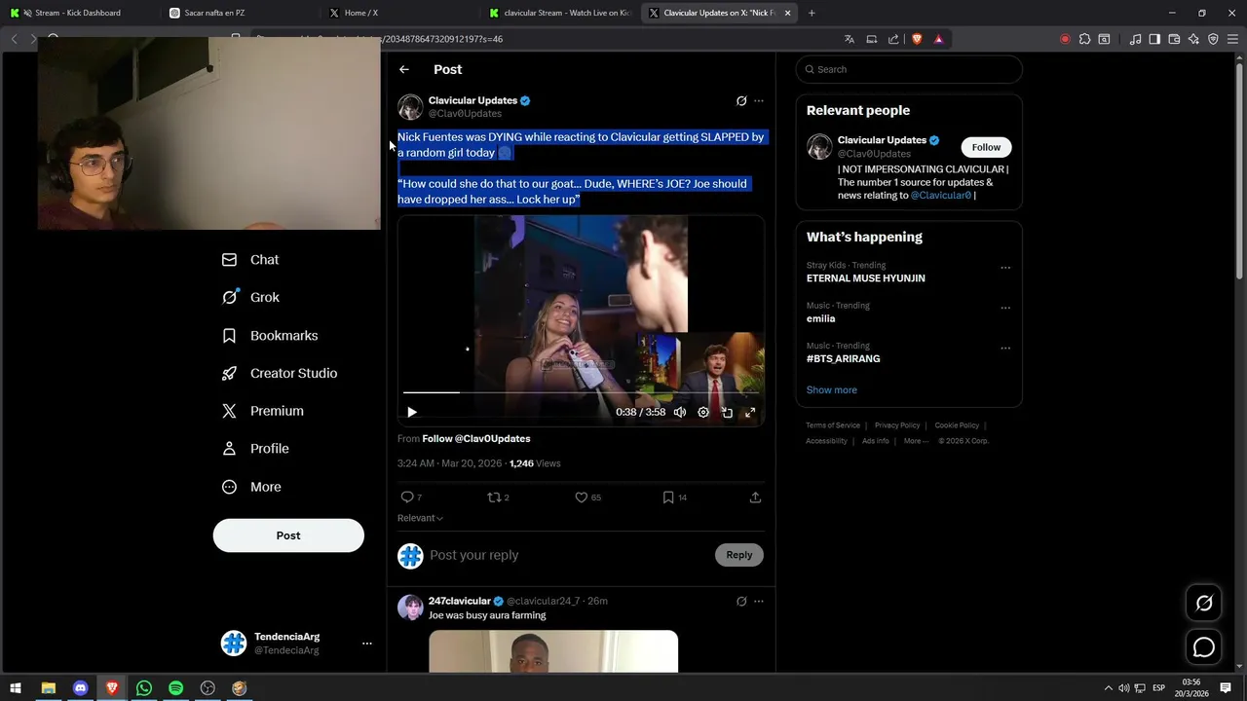Open Leo AI sparkle icon
1247x701 pixels.
click(1193, 39)
